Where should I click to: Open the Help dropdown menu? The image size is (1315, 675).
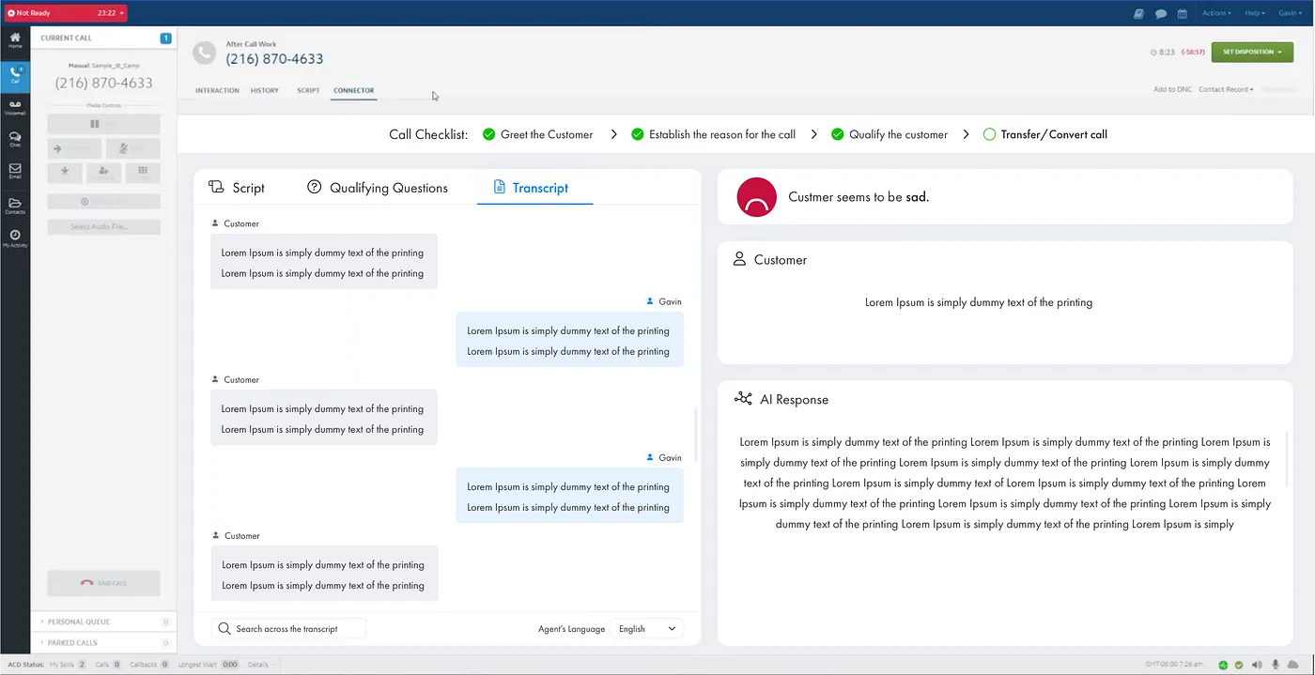[1255, 13]
